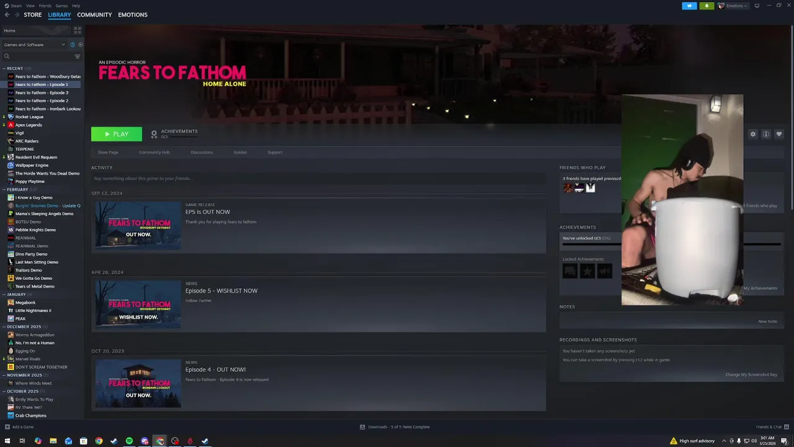Go to the STORE tab

[x=33, y=15]
